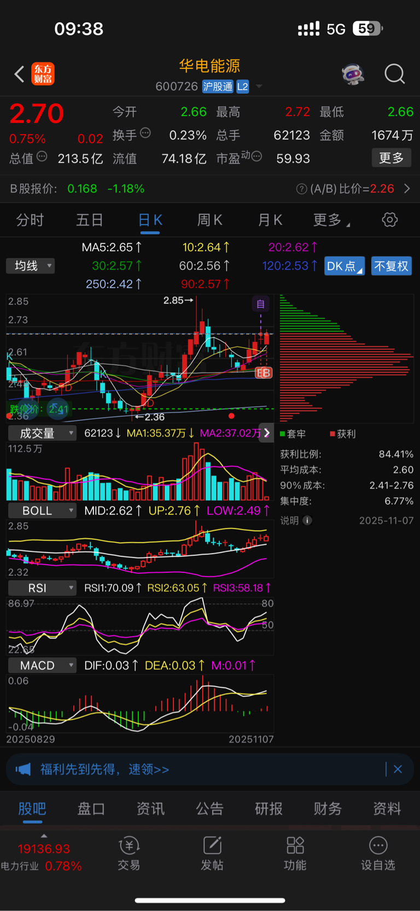Tap the 平均成本 2.60 value

tap(403, 470)
